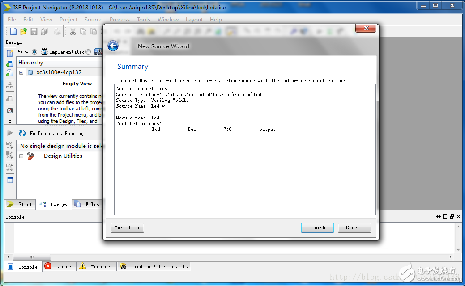The image size is (465, 286).
Task: Expand the Design Utilities node
Action: (21, 156)
